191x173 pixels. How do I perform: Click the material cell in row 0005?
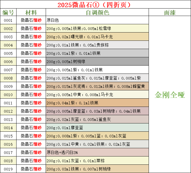point(31,53)
